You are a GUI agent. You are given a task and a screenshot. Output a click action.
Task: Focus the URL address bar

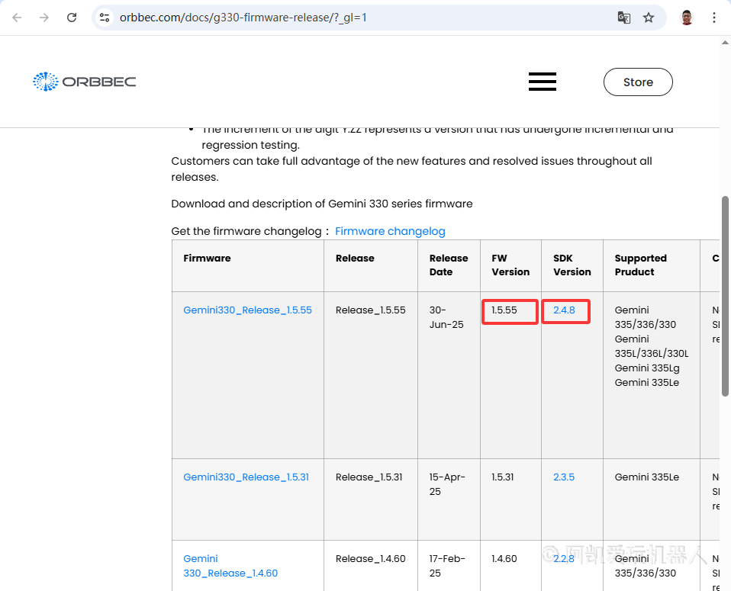click(364, 18)
